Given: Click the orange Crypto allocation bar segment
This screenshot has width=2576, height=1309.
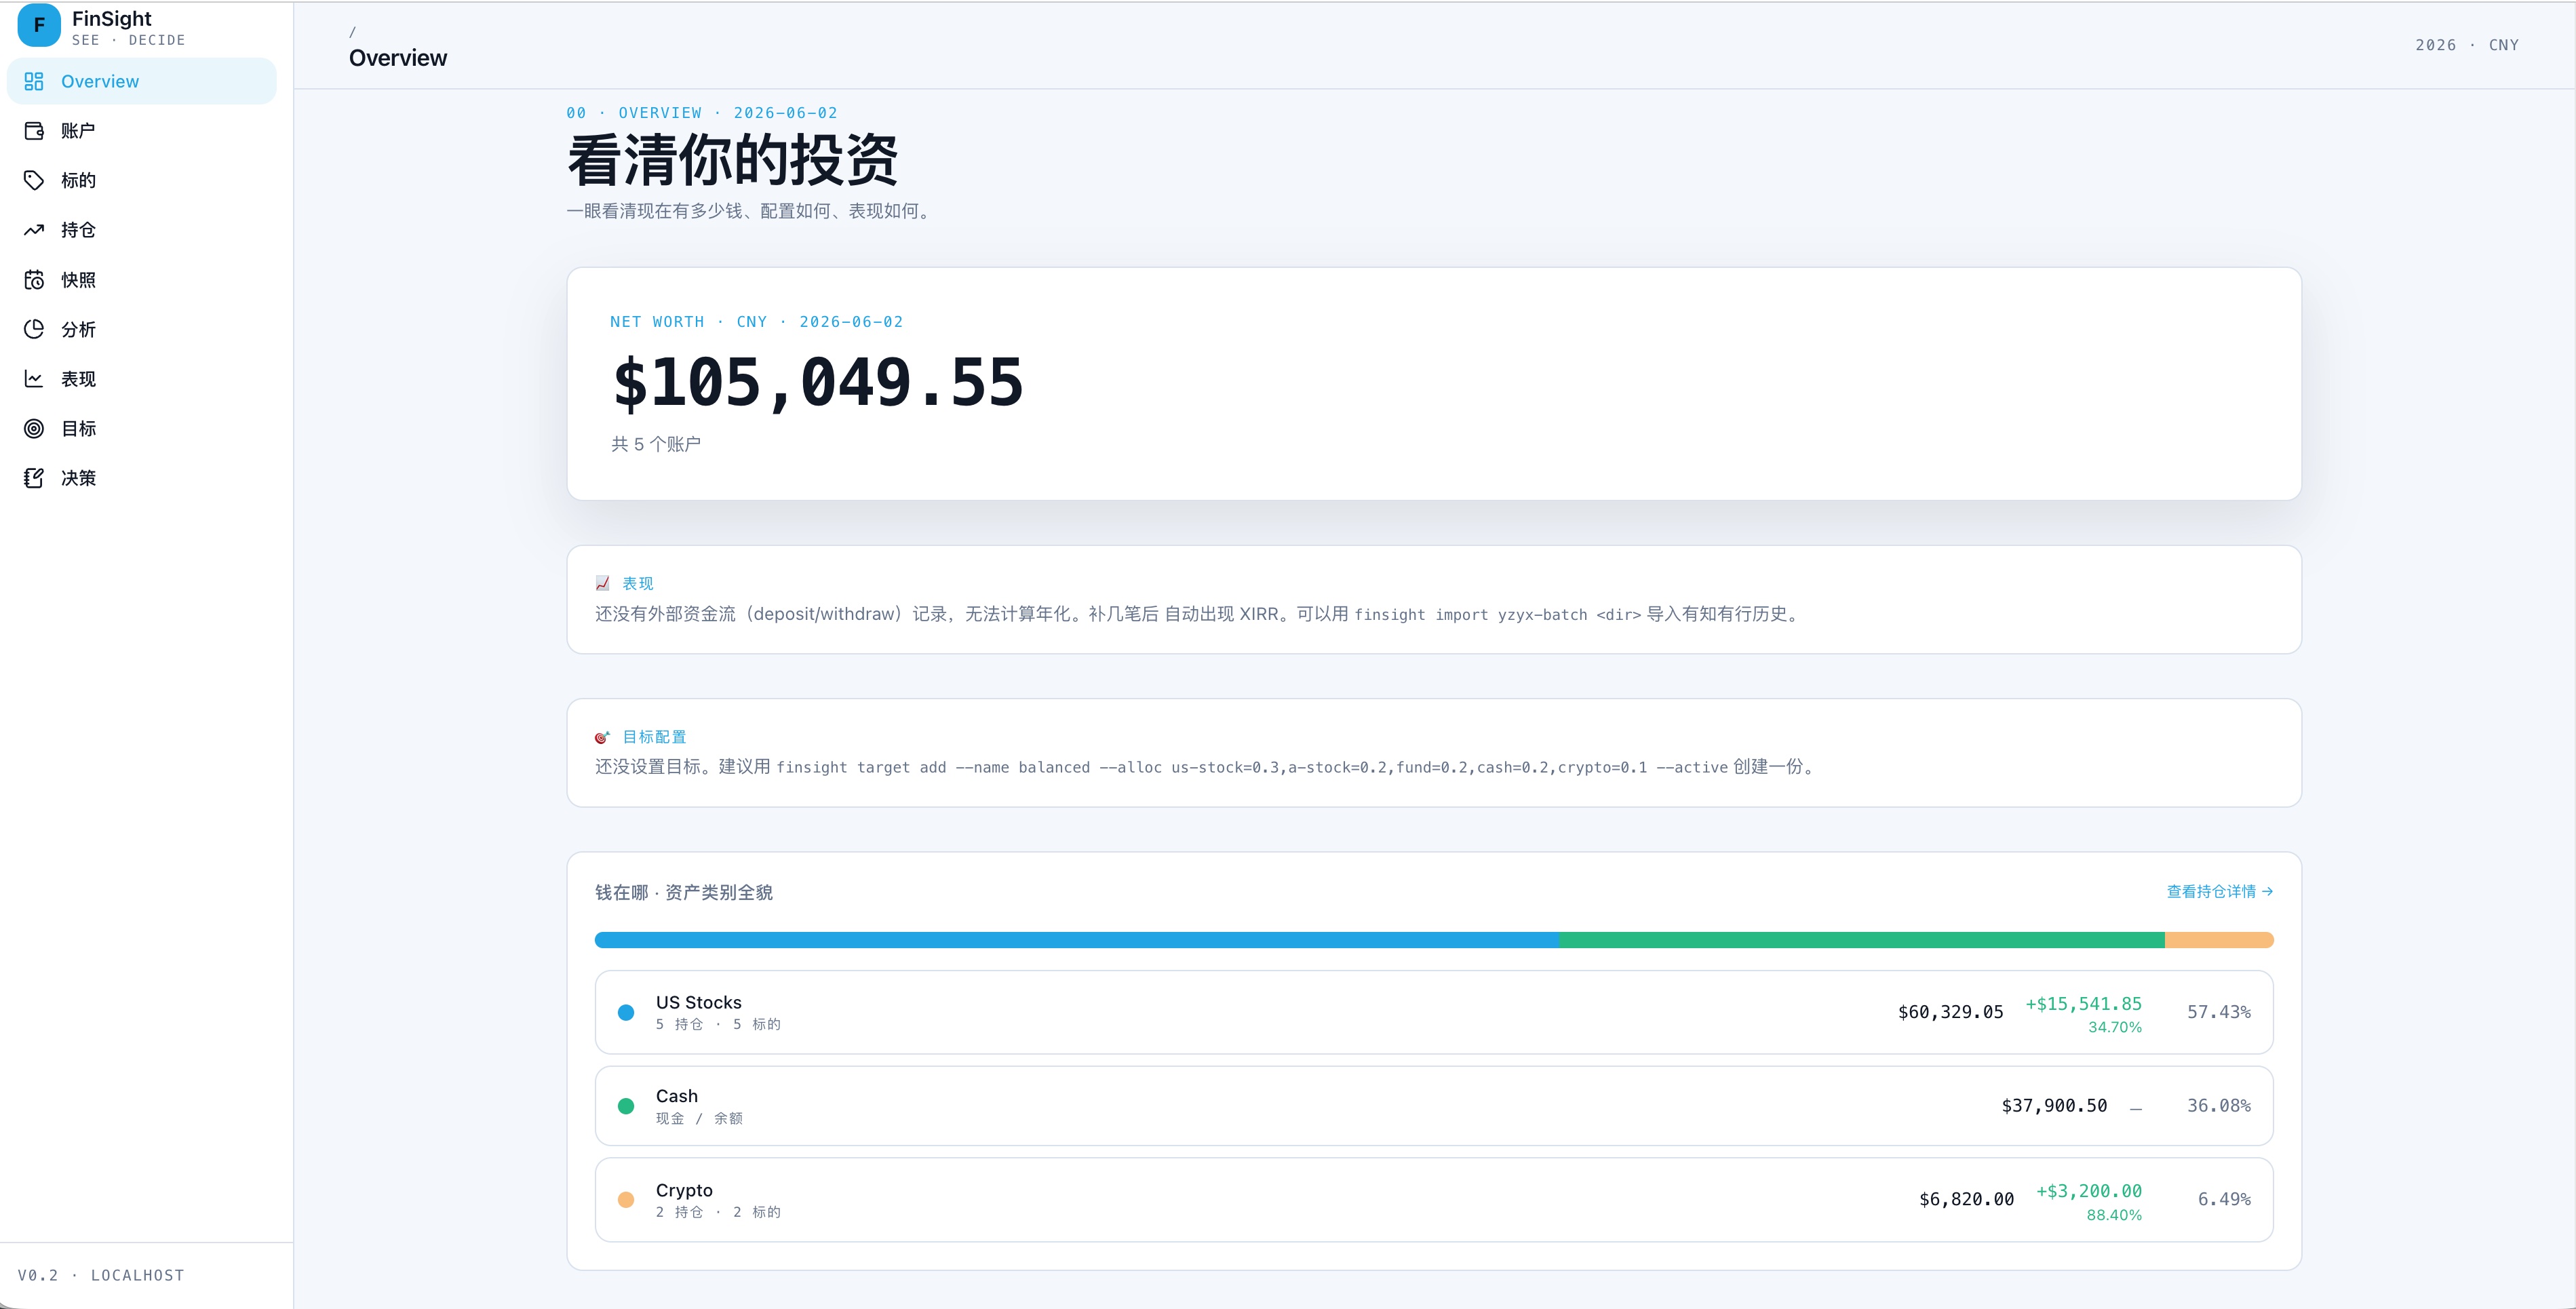Looking at the screenshot, I should click(x=2219, y=940).
